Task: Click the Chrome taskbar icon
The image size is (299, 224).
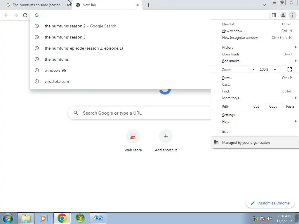Action: tap(62, 218)
